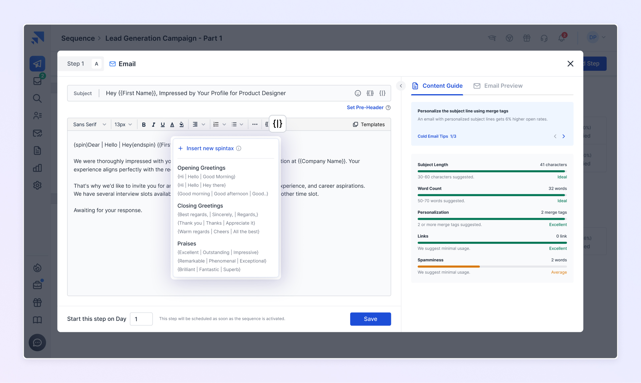Image resolution: width=641 pixels, height=383 pixels.
Task: Expand the numbered list dropdown arrow
Action: point(224,125)
